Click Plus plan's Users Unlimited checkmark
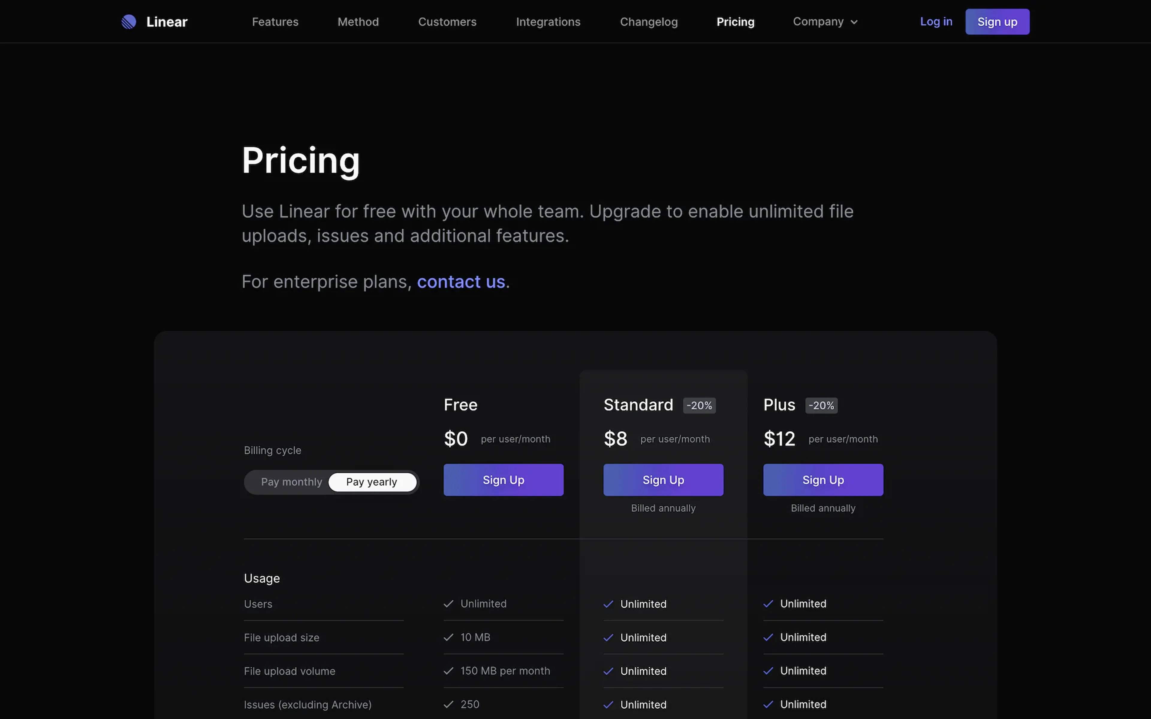The height and width of the screenshot is (719, 1151). pos(768,604)
